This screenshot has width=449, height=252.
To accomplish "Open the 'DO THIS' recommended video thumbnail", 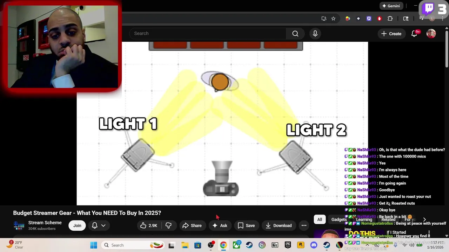I will pyautogui.click(x=349, y=234).
